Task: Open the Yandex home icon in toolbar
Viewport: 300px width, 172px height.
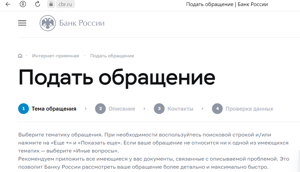Action: [x=23, y=4]
